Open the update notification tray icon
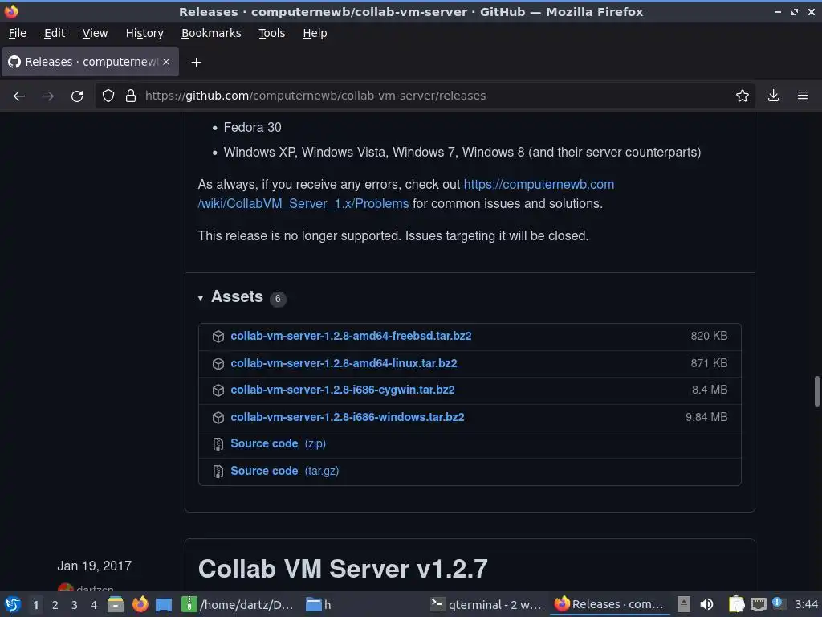This screenshot has width=822, height=617. coord(777,603)
